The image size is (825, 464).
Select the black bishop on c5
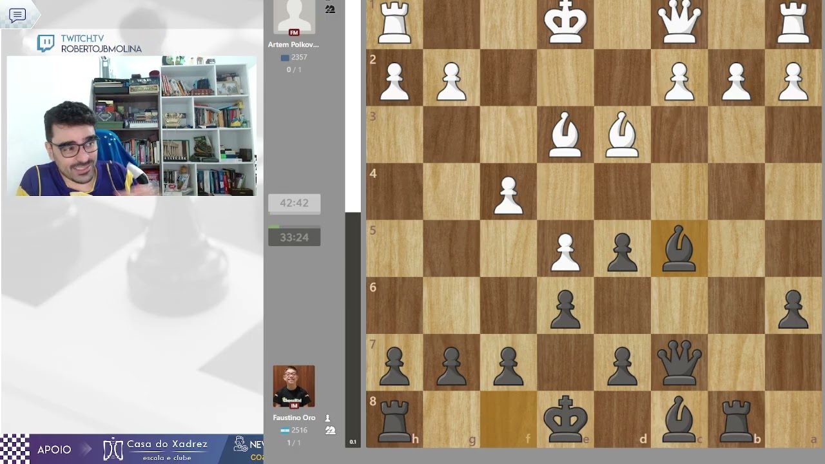679,249
